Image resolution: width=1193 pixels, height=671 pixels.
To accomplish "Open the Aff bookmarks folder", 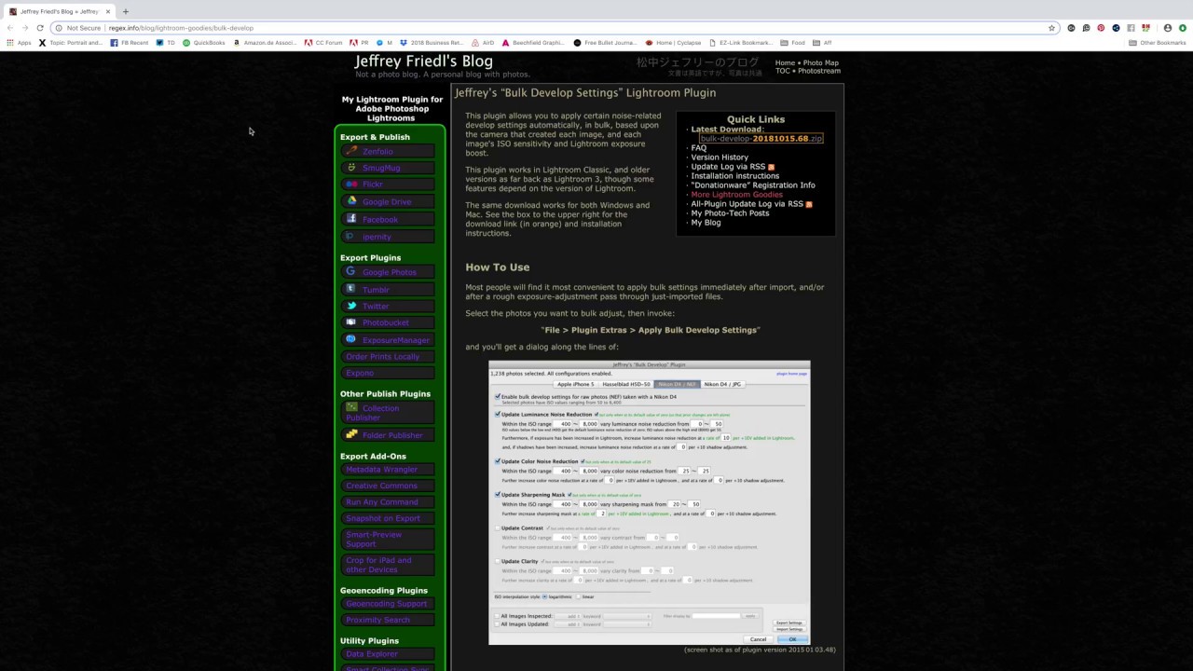I will pos(822,43).
